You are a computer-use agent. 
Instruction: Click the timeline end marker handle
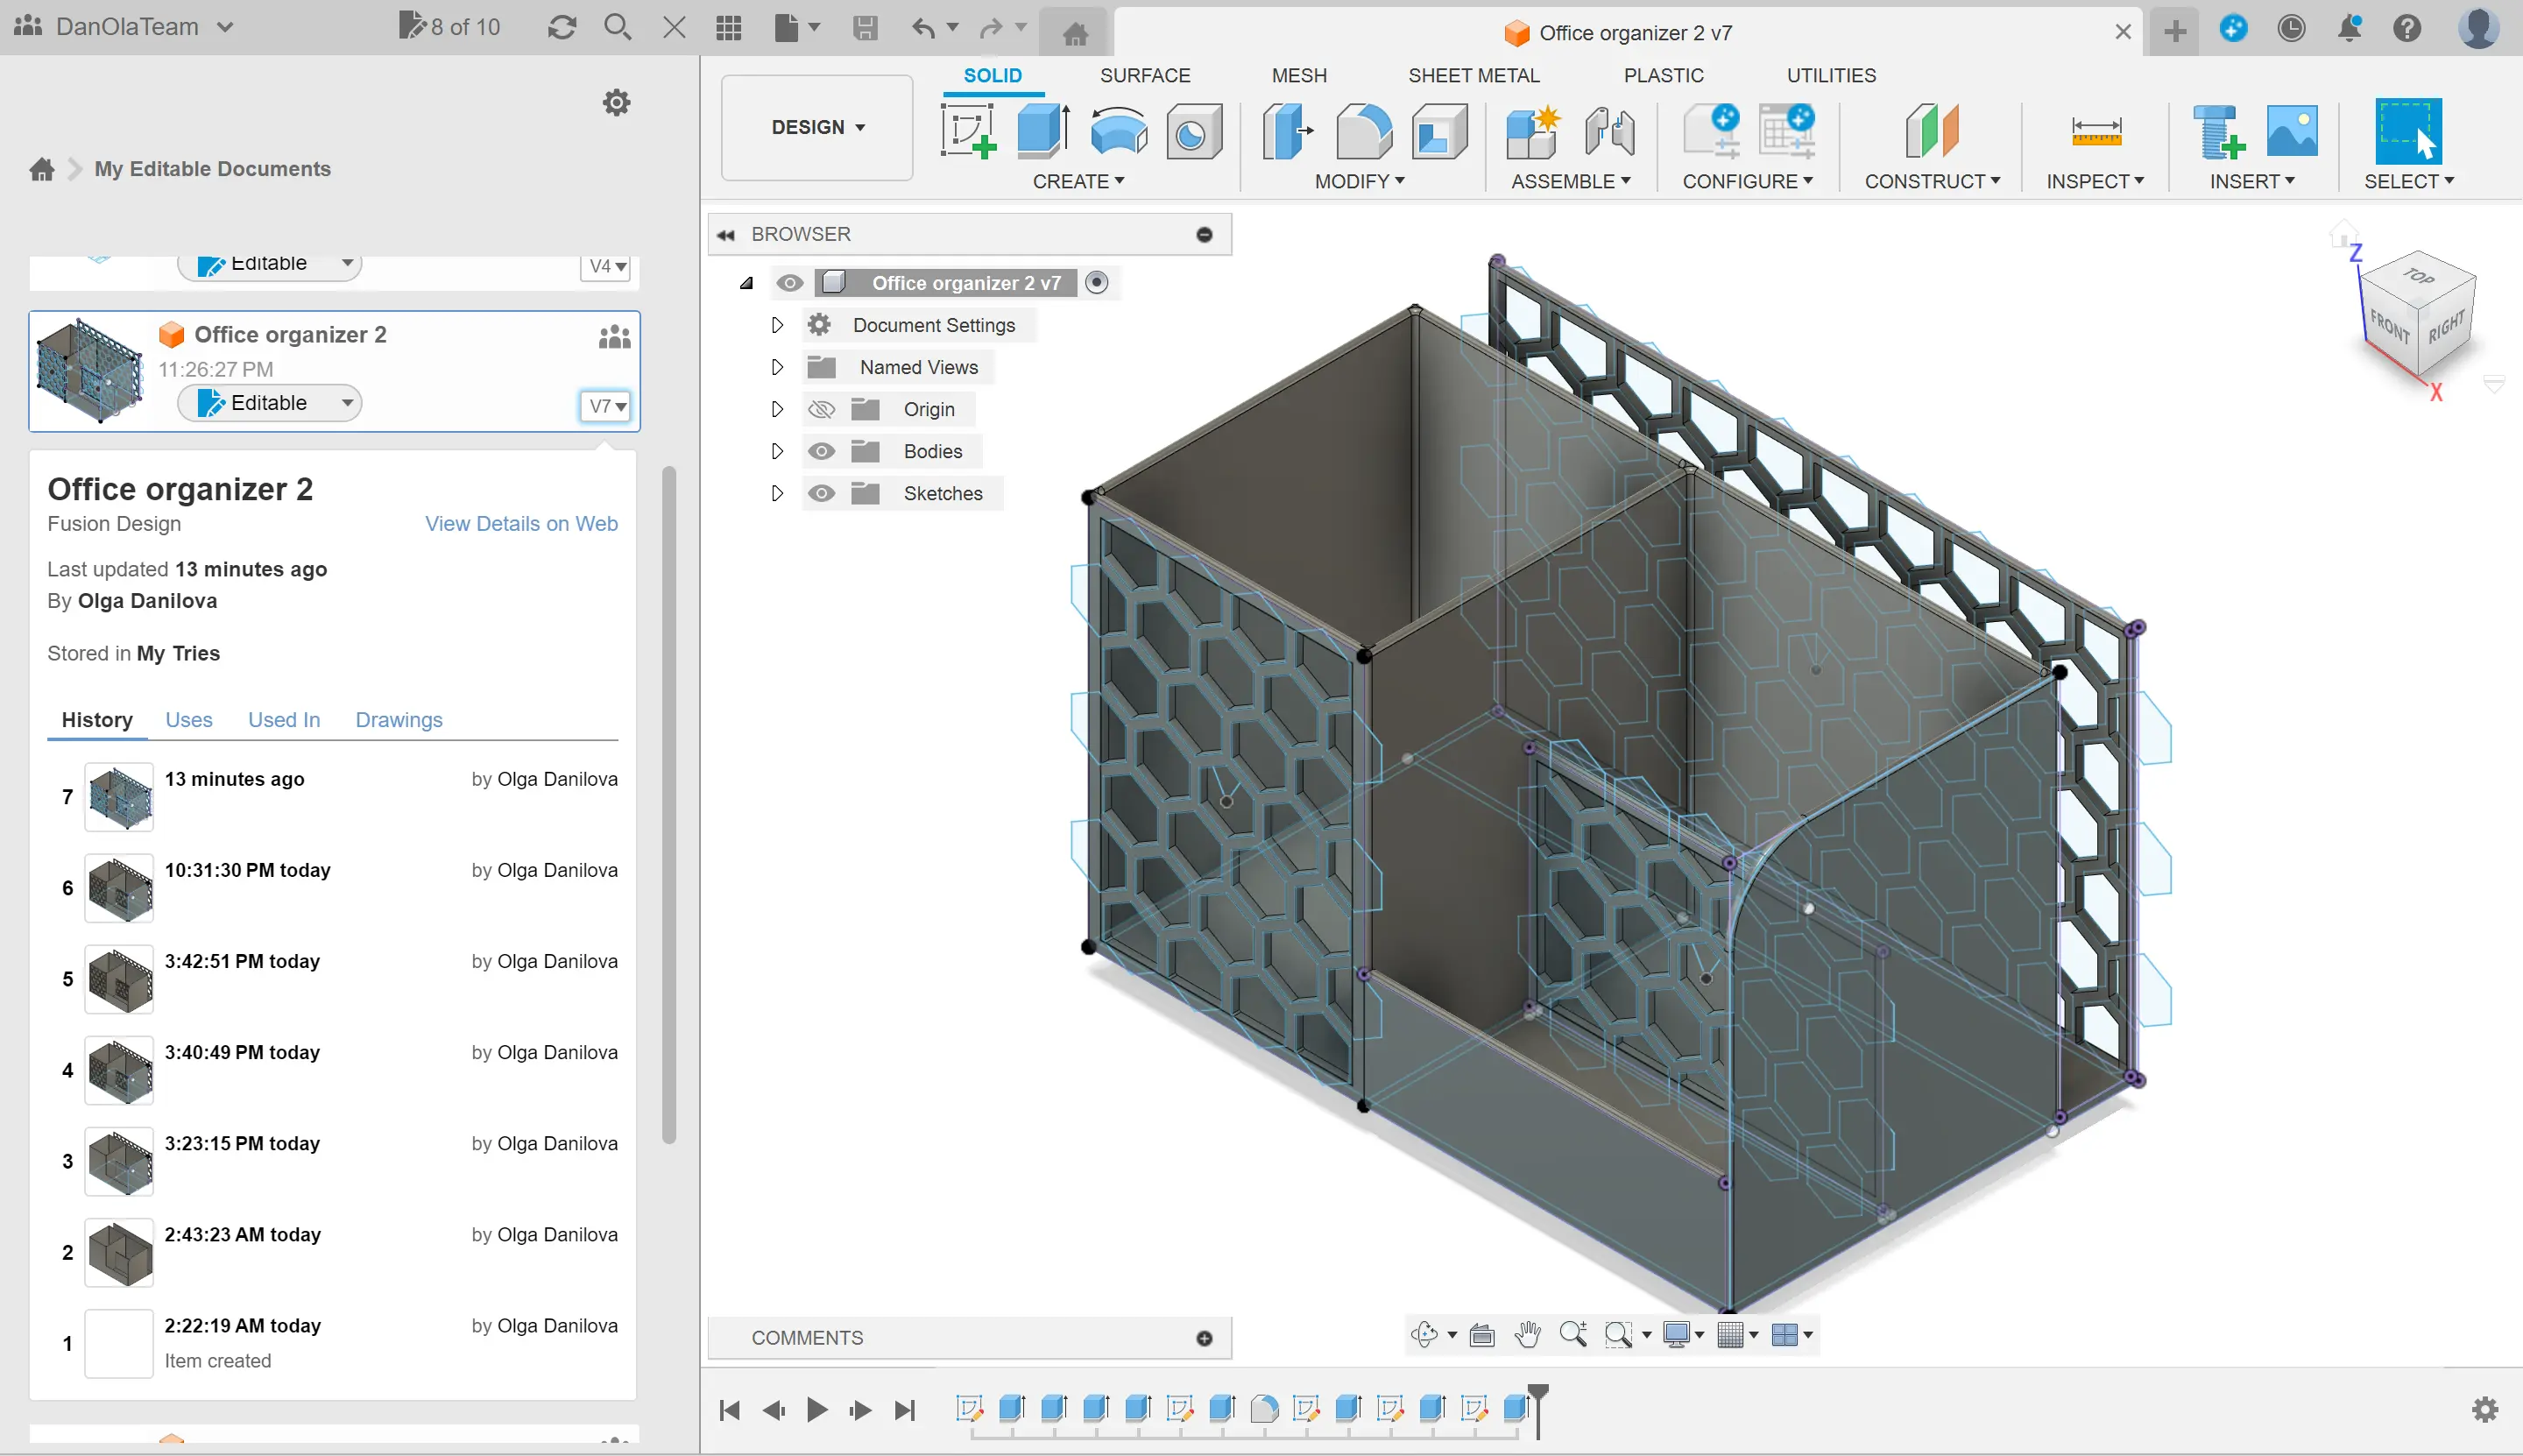(1538, 1394)
